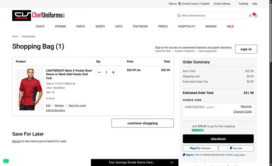Click the ChefUniforms logo
Viewport: 272px width, 166px height.
[x=38, y=15]
